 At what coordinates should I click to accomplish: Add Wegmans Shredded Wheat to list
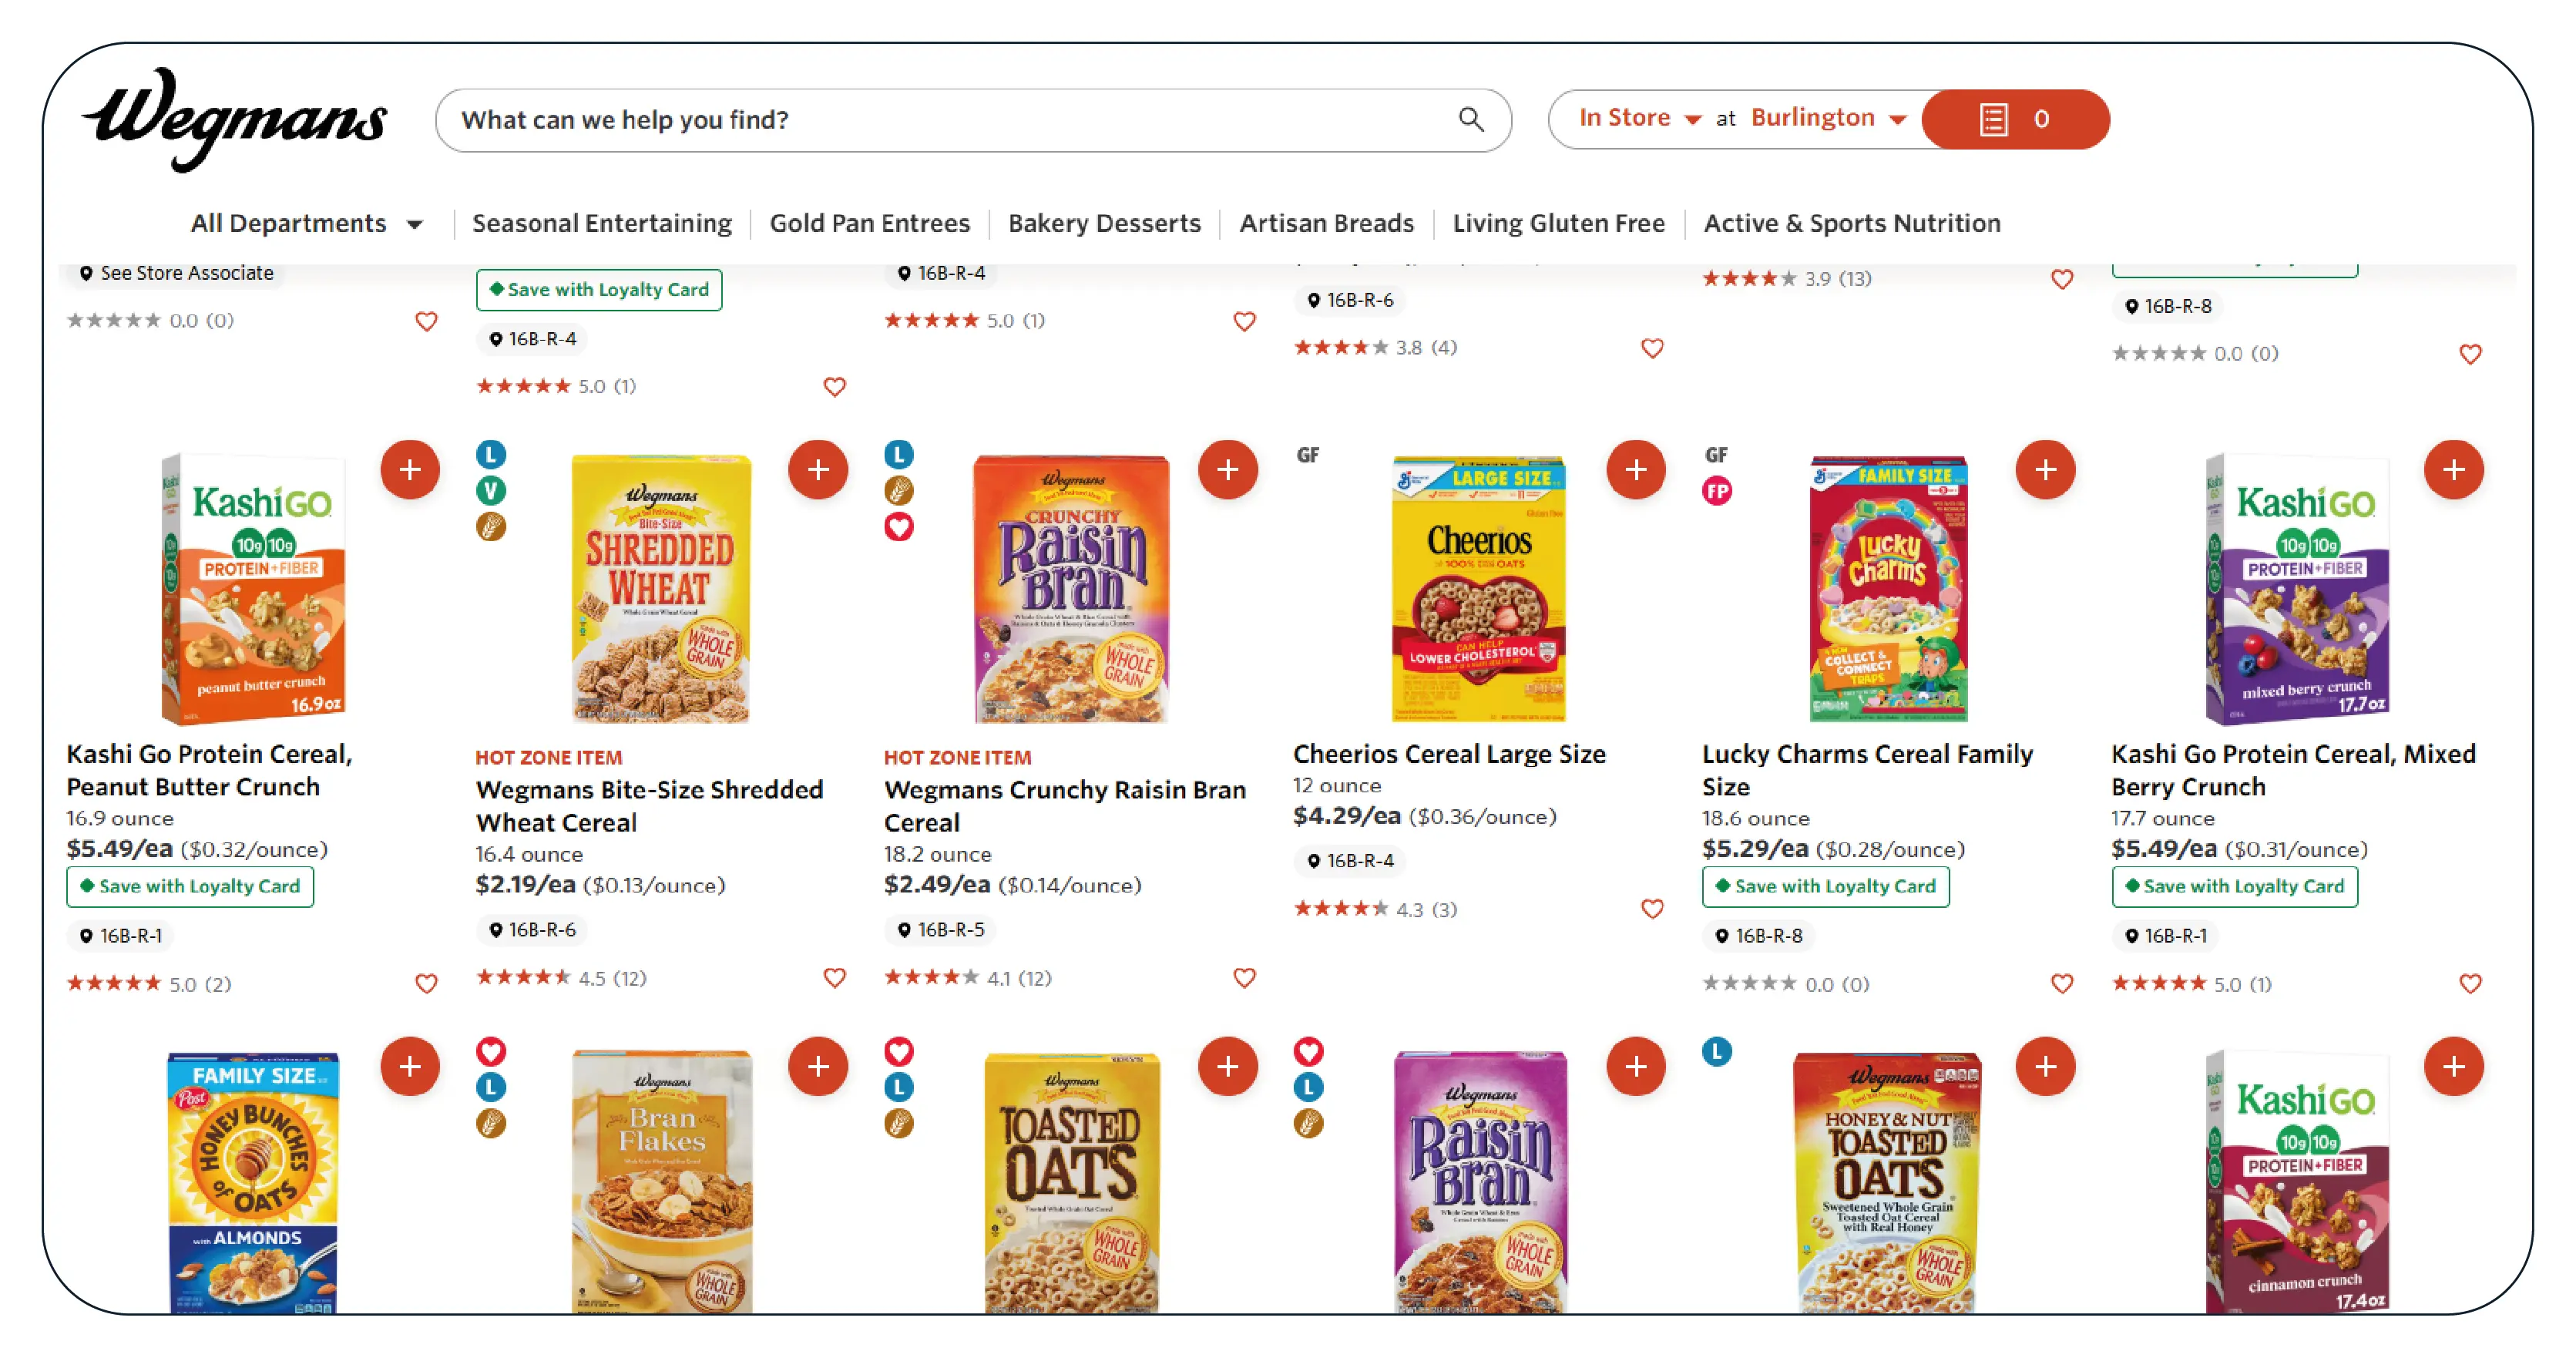818,470
